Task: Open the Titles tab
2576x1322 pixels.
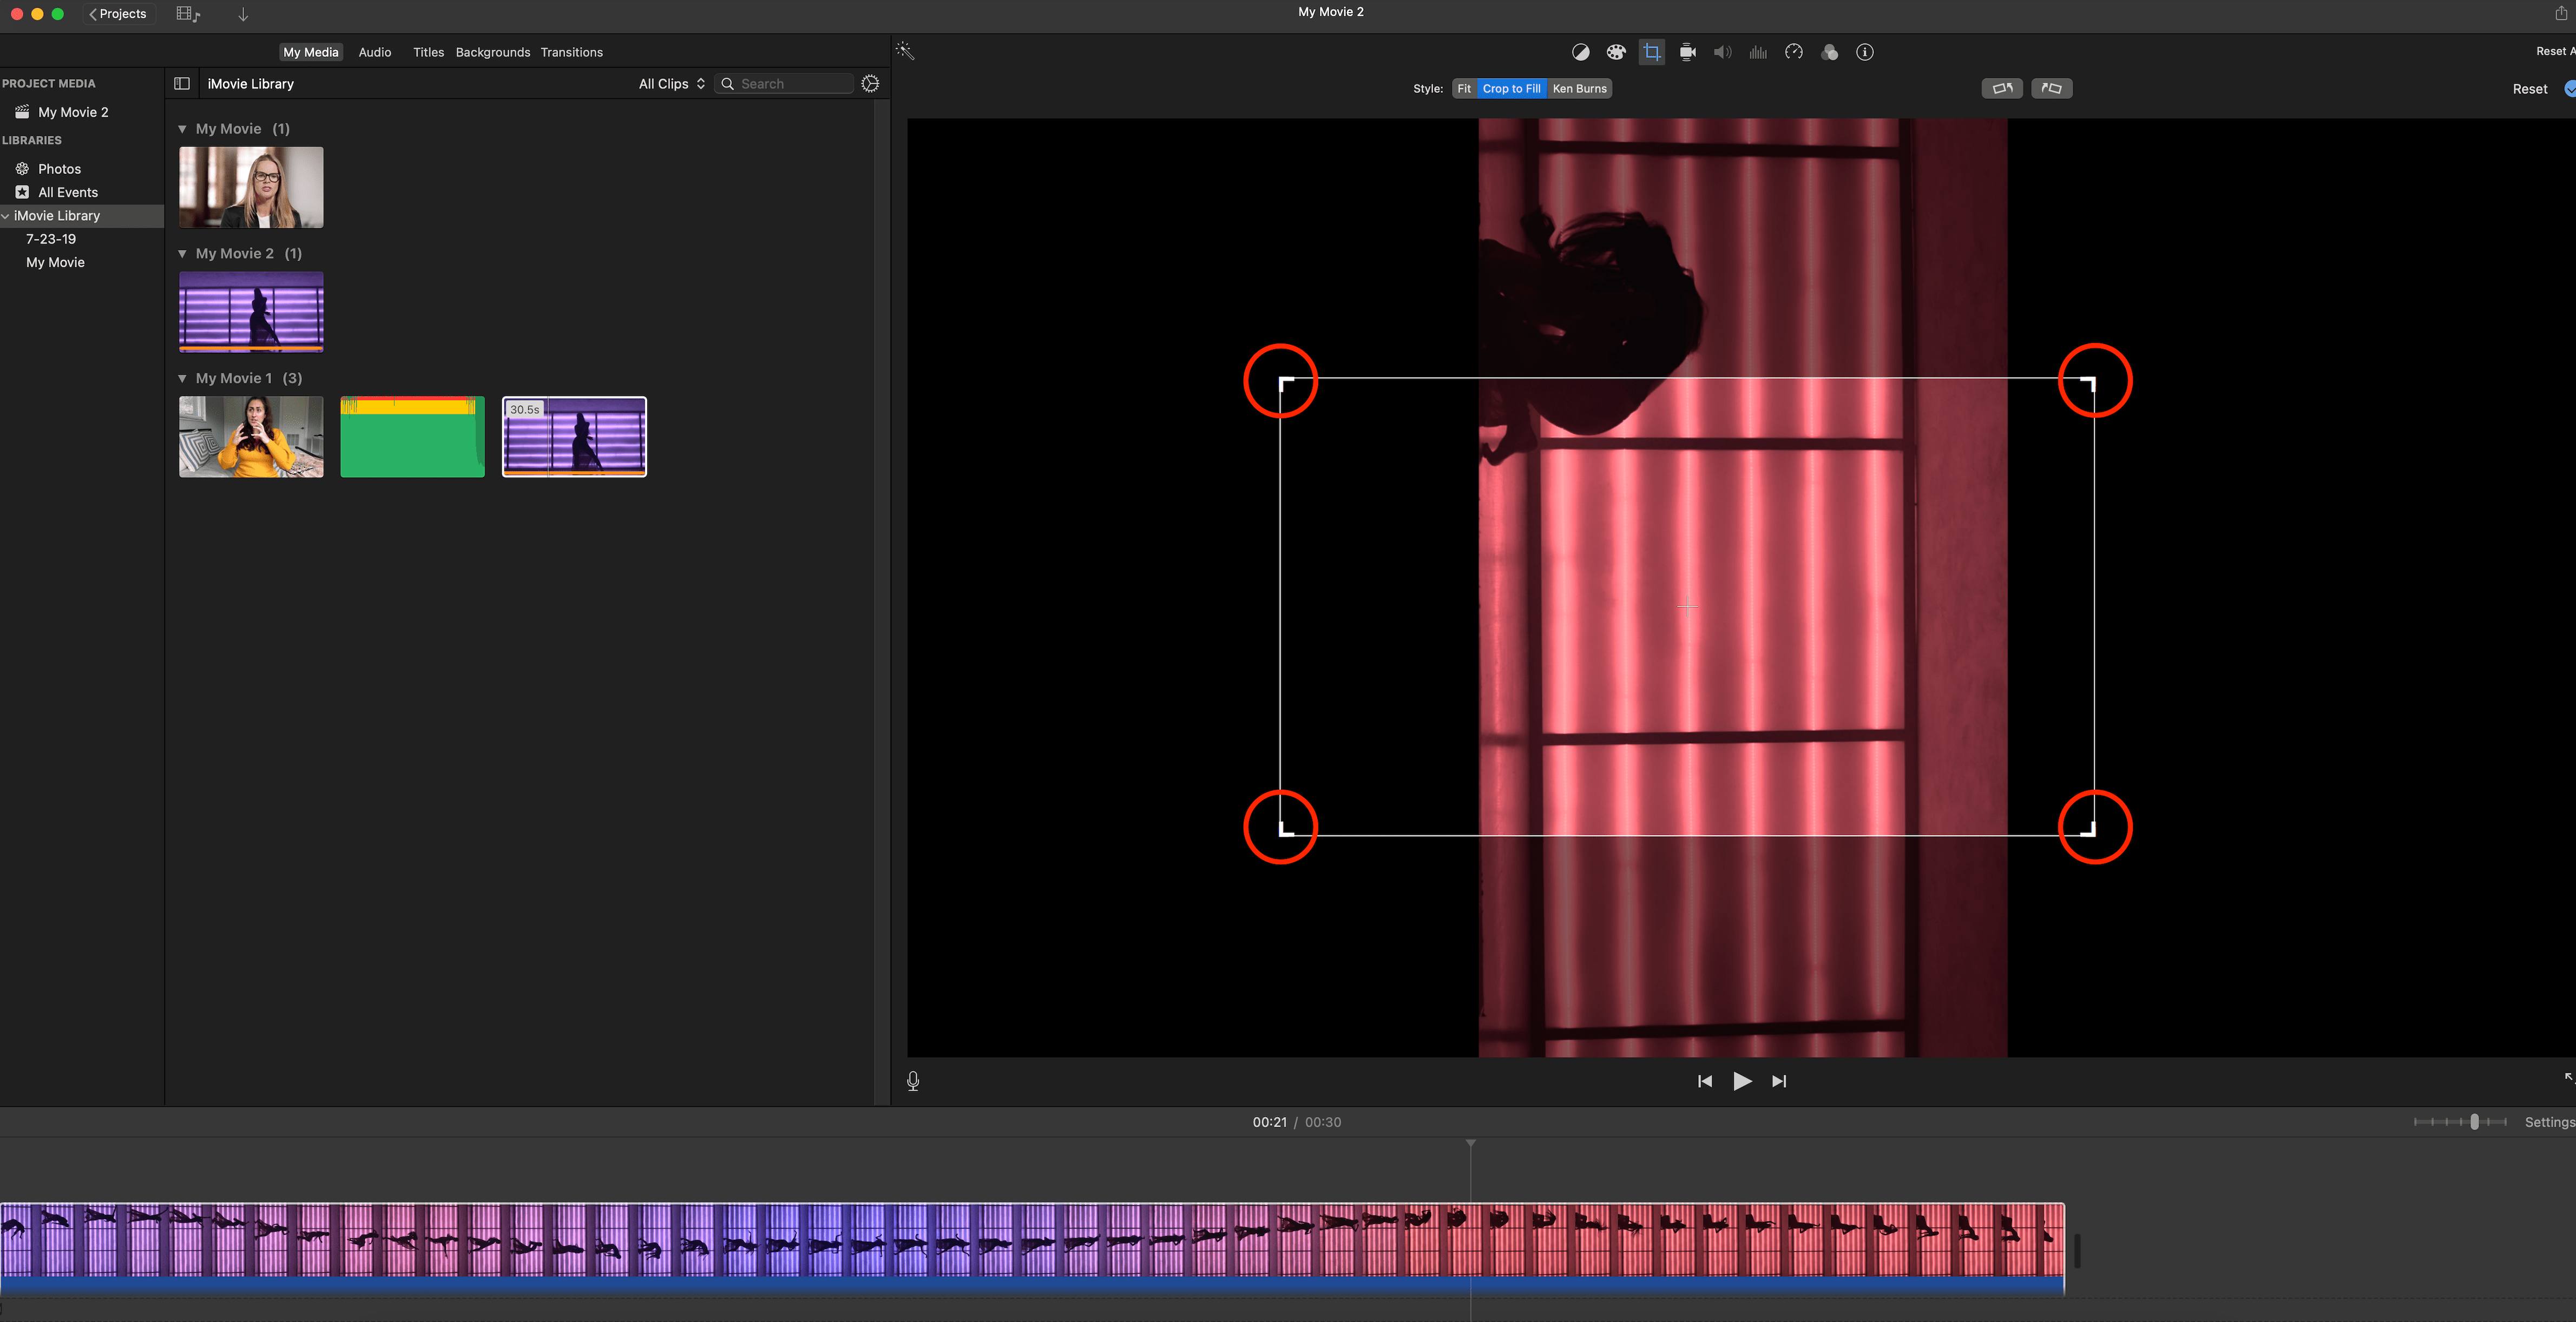Action: pos(428,52)
